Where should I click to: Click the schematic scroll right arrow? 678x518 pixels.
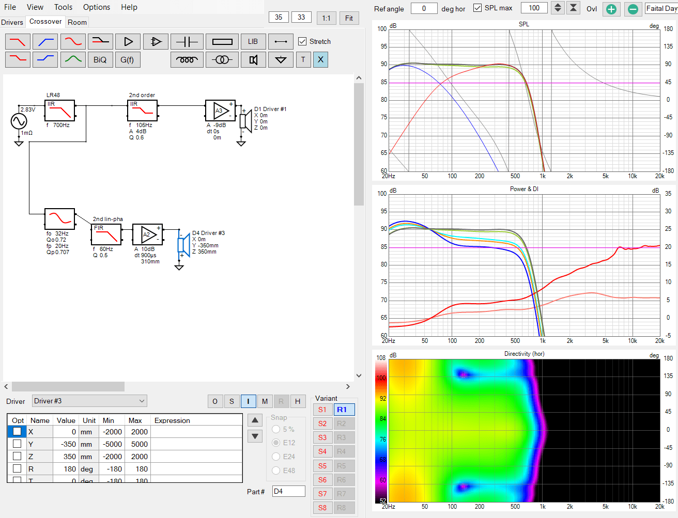pos(348,386)
